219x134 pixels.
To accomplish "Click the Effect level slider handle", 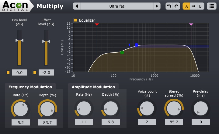I will tap(46, 41).
